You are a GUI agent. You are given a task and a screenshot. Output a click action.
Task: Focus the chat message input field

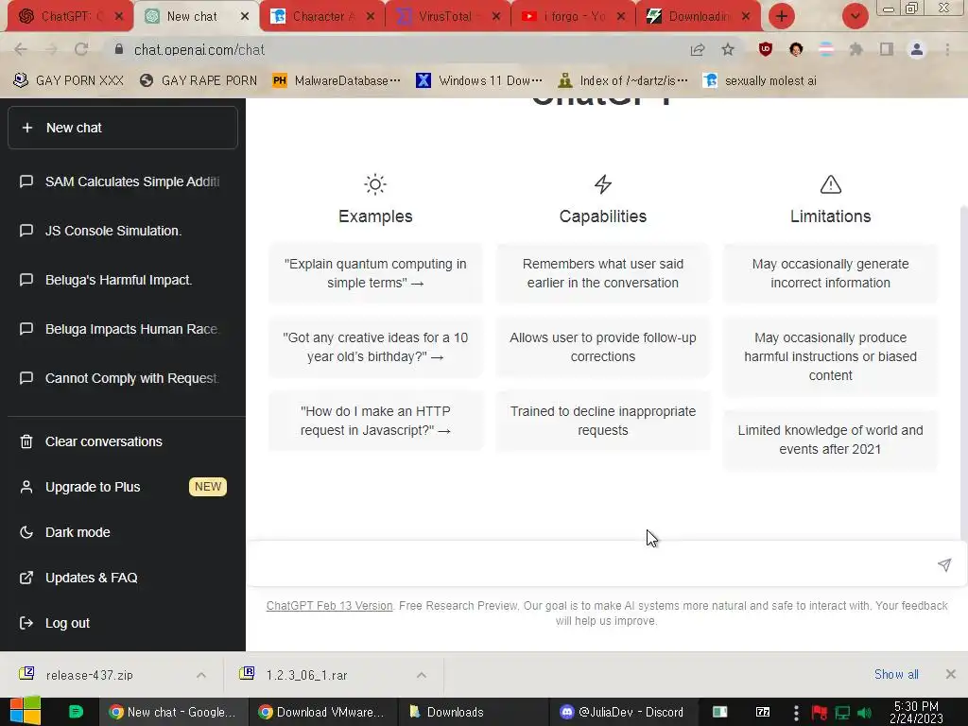pyautogui.click(x=593, y=563)
